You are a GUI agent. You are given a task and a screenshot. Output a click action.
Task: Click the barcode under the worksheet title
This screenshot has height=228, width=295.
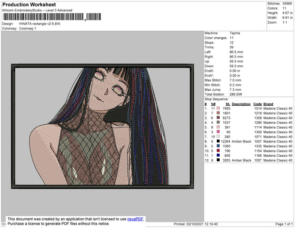(x=52, y=17)
